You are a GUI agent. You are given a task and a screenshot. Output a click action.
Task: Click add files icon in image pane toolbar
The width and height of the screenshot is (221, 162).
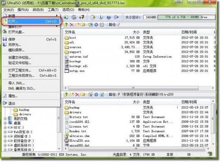point(91,25)
